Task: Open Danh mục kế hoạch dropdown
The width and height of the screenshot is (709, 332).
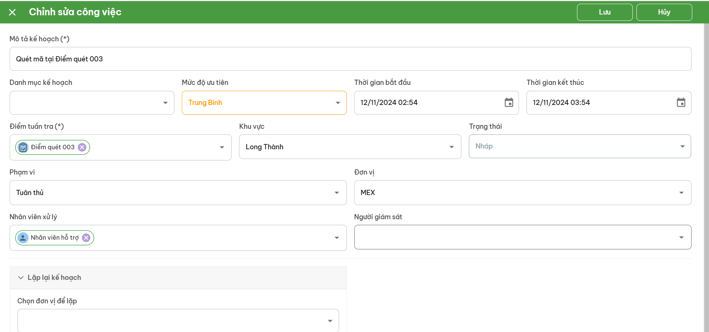Action: [x=92, y=103]
